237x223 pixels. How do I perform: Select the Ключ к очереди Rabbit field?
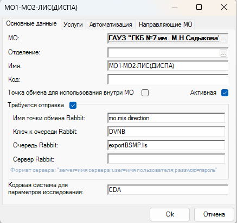[x=166, y=132]
